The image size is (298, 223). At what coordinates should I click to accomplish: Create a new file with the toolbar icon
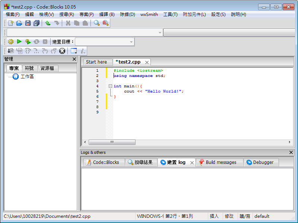point(11,23)
